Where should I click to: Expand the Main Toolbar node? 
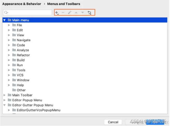4,95
